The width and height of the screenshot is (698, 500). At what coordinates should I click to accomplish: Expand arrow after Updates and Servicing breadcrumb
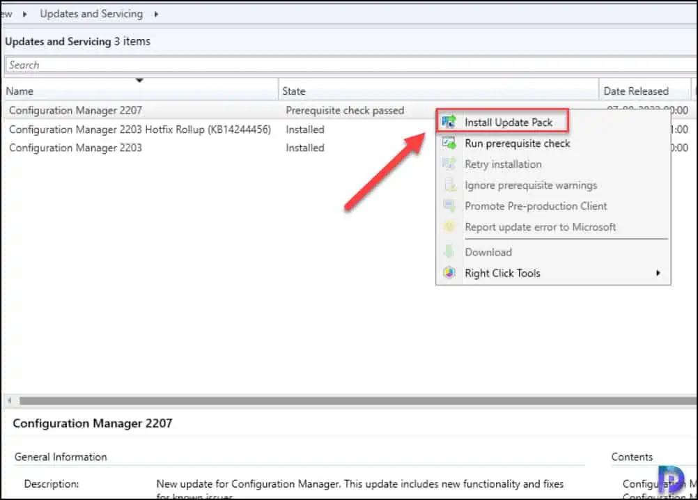click(156, 14)
